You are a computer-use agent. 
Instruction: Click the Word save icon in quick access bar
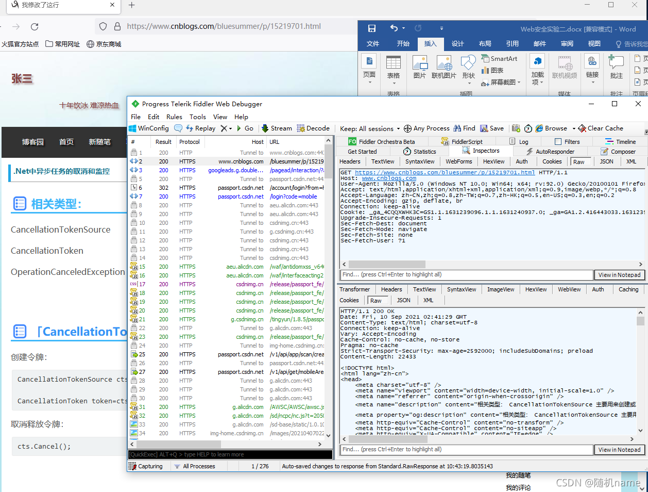click(x=371, y=28)
